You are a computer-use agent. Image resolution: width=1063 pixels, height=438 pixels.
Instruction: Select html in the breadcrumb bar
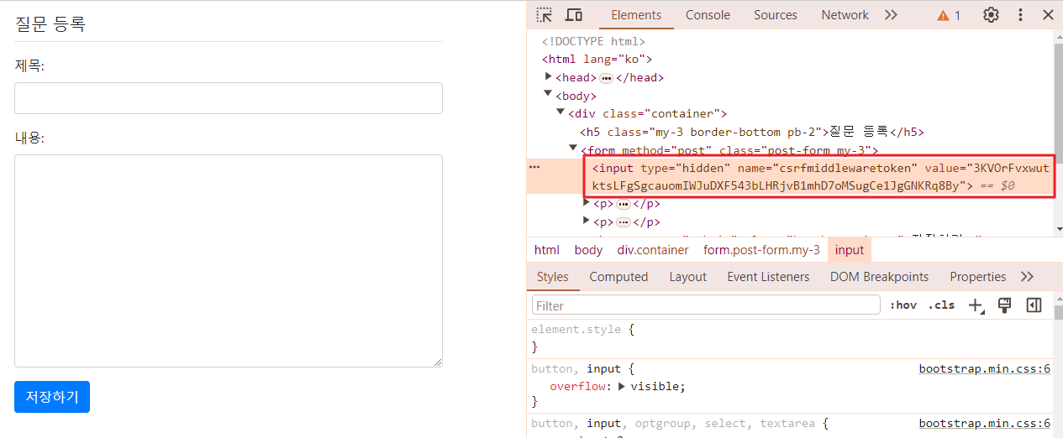(547, 250)
